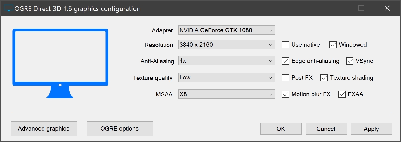Open the Adapter dropdown list
Image resolution: width=401 pixels, height=142 pixels.
click(x=227, y=30)
